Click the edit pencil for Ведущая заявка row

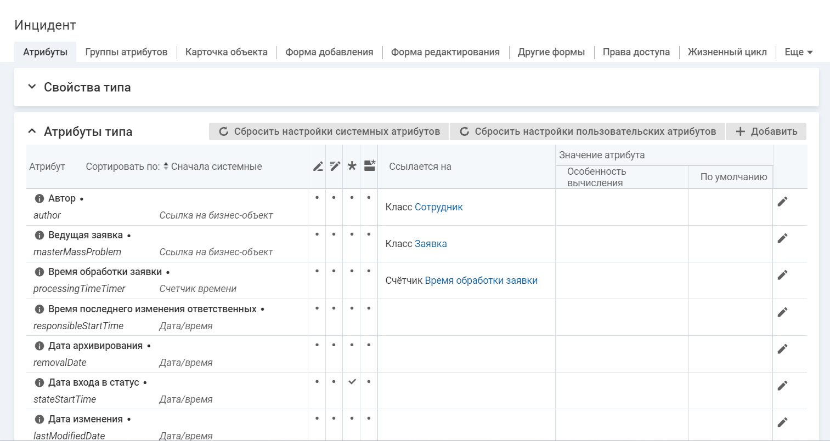782,238
